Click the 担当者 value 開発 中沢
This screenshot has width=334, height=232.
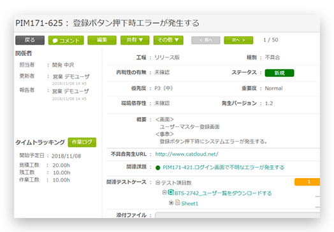click(x=63, y=65)
